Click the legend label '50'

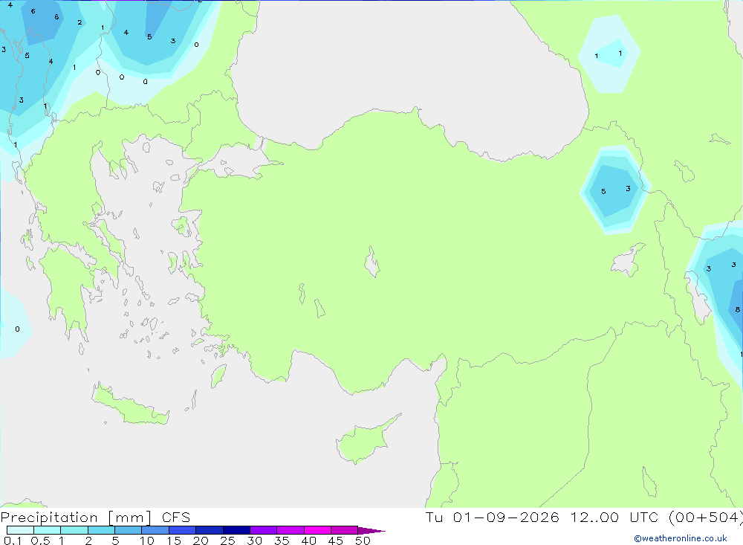pyautogui.click(x=363, y=541)
